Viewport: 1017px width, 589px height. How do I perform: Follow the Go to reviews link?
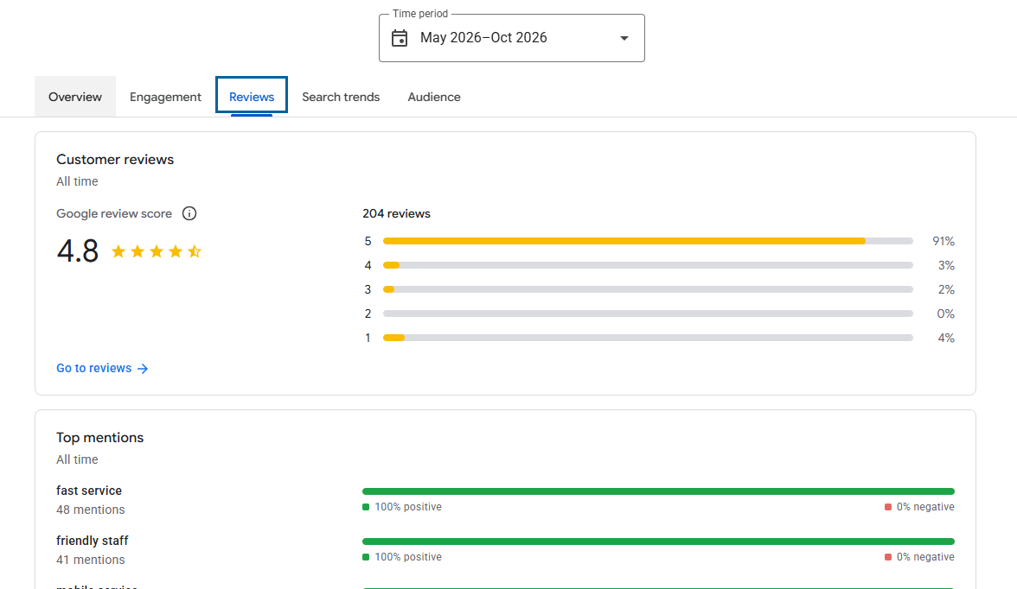(x=102, y=368)
